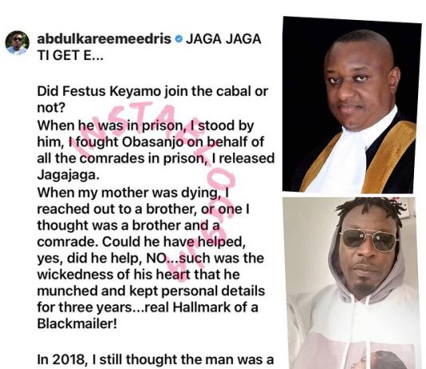Image resolution: width=426 pixels, height=369 pixels.
Task: Click the sunglasses on the hooded man
Action: coord(369,240)
